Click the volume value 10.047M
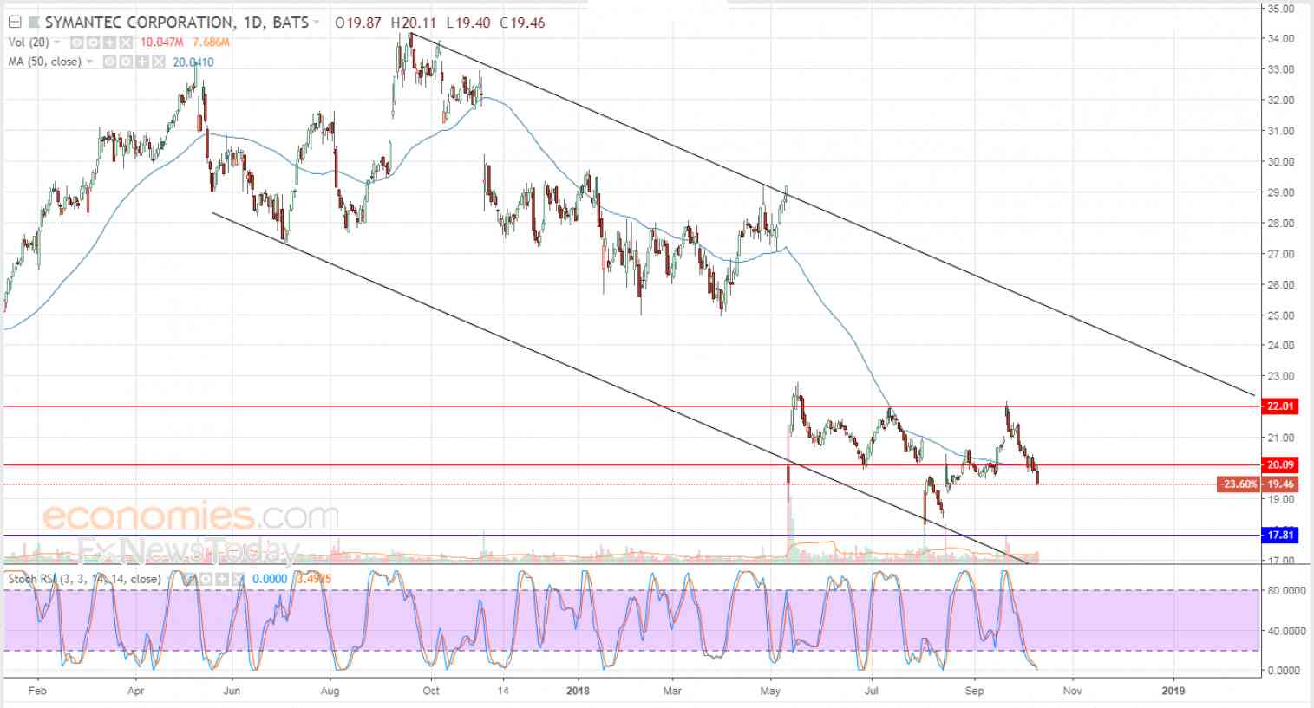 [161, 42]
